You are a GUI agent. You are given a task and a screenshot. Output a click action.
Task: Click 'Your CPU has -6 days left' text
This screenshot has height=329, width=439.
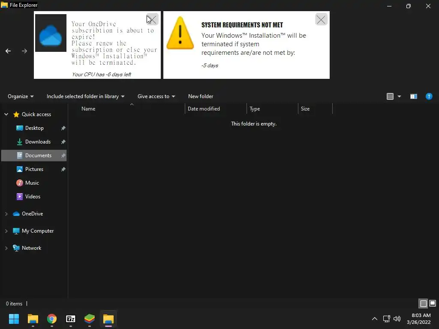click(x=101, y=75)
